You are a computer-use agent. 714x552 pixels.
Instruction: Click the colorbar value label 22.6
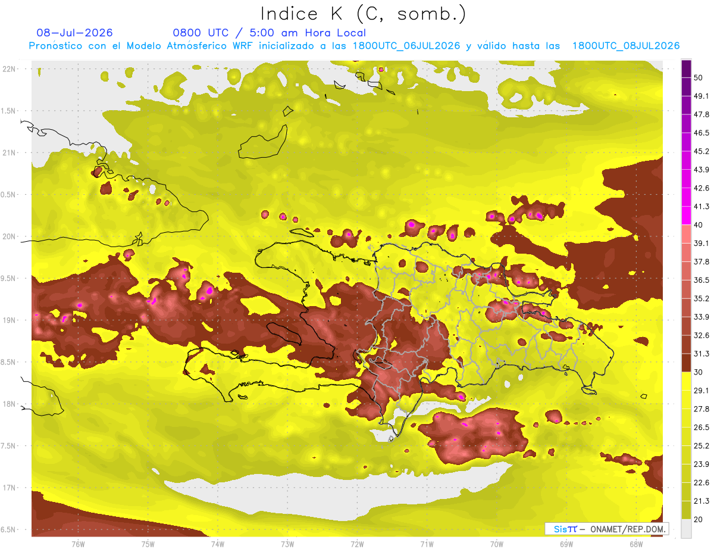pos(700,483)
